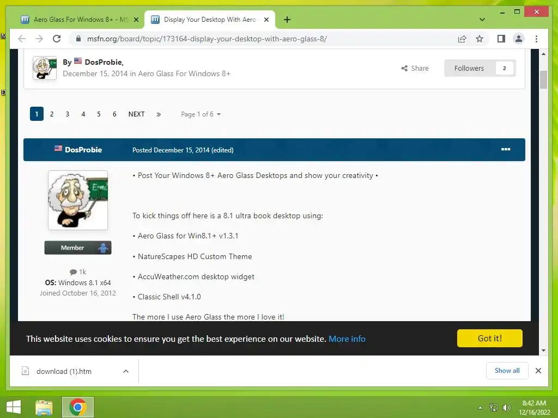Open post options three-dot menu

pyautogui.click(x=506, y=149)
